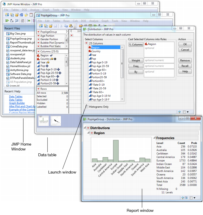Collapse the Frequencies section disclosure triangle
The image size is (203, 215).
pos(154,138)
